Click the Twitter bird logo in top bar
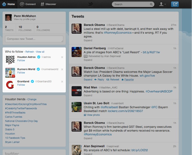 pyautogui.click(x=91, y=4)
